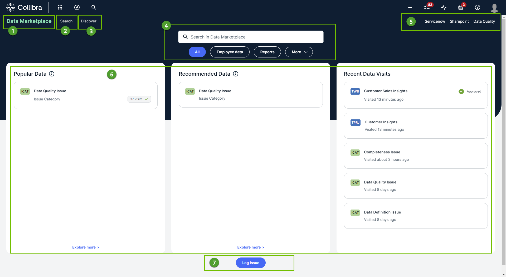This screenshot has width=506, height=277.
Task: Open Explore more under Popular Data
Action: tap(85, 247)
